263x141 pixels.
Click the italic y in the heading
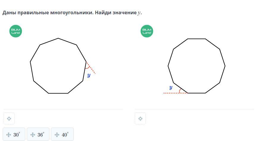click(x=139, y=13)
